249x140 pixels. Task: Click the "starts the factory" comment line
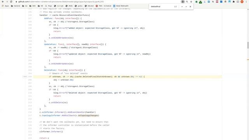52,128
